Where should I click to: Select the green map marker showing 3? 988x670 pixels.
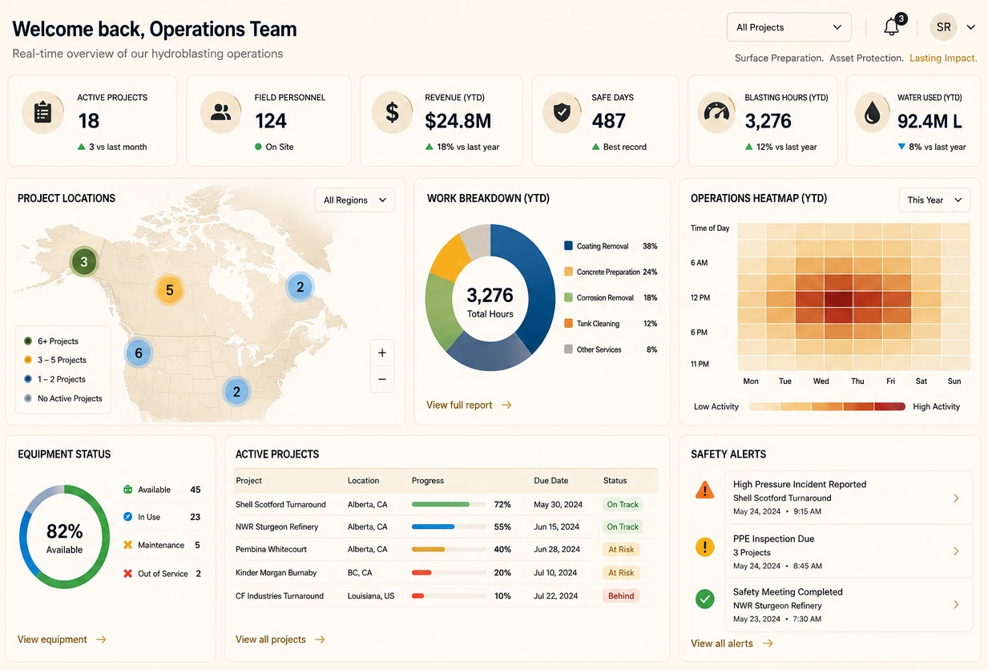[84, 262]
